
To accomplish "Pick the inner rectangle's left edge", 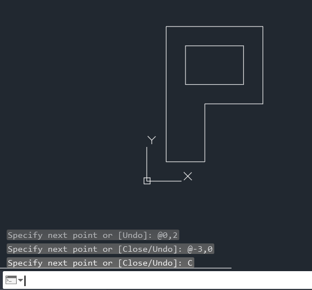I will point(185,65).
